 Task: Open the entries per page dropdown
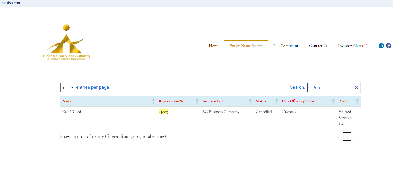coord(67,88)
